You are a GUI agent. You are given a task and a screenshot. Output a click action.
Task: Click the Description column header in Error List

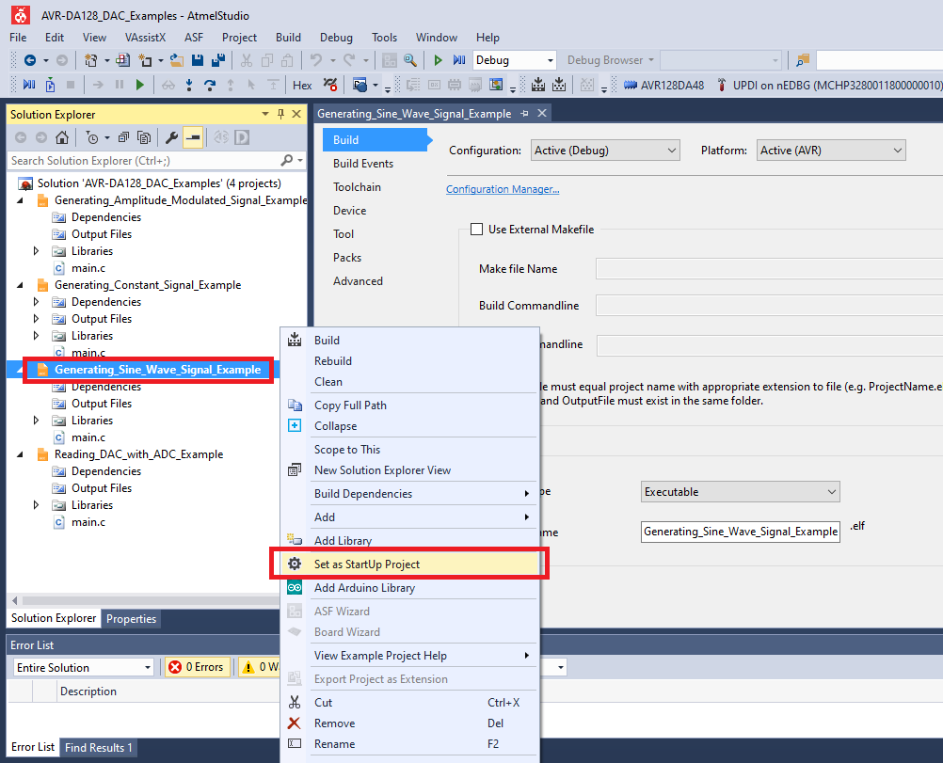click(x=88, y=691)
